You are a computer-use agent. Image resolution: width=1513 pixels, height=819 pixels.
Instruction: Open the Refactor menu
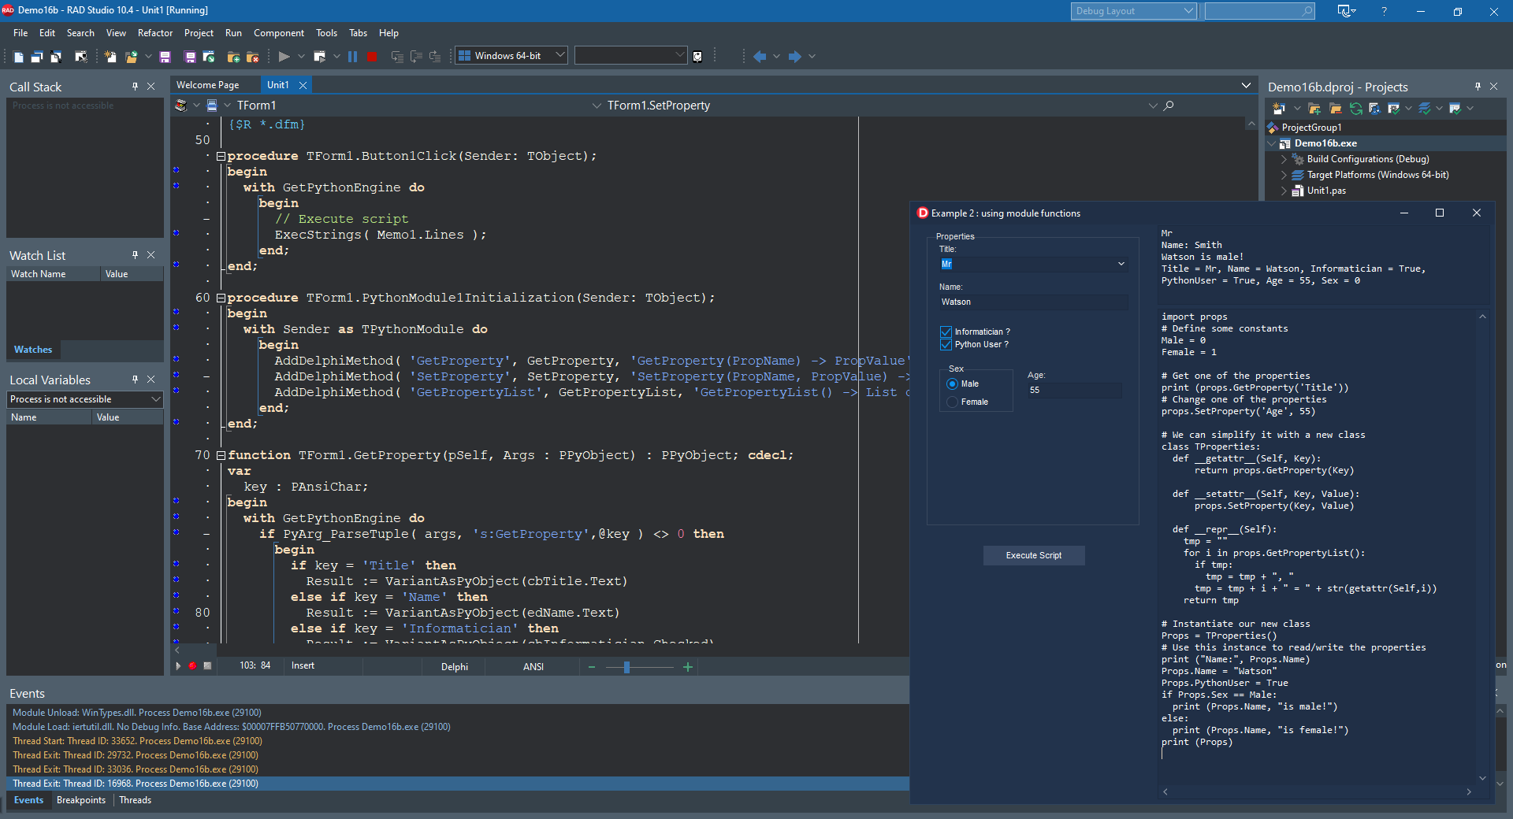(155, 33)
